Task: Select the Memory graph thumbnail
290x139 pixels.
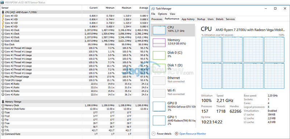Action: [x=159, y=43]
